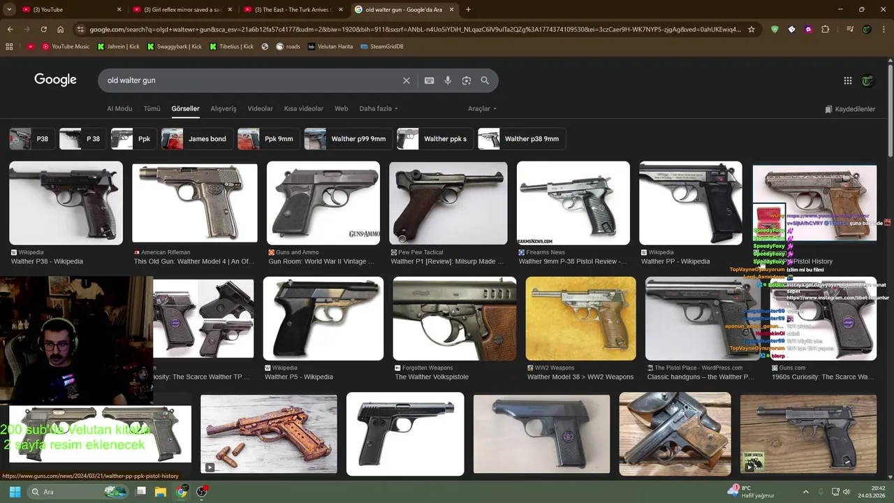This screenshot has height=503, width=894.
Task: Open OBS Studio from the taskbar
Action: click(202, 492)
